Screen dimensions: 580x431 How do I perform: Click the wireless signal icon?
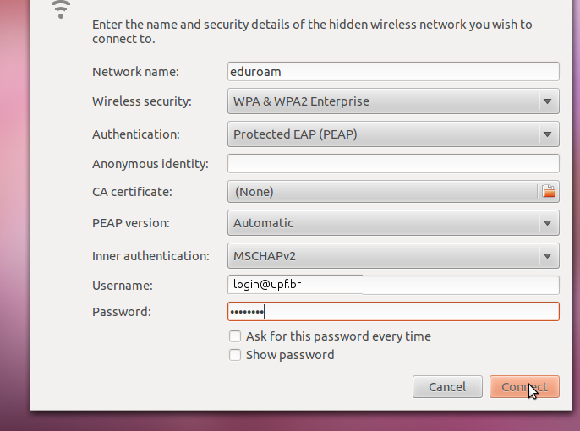pos(61,8)
